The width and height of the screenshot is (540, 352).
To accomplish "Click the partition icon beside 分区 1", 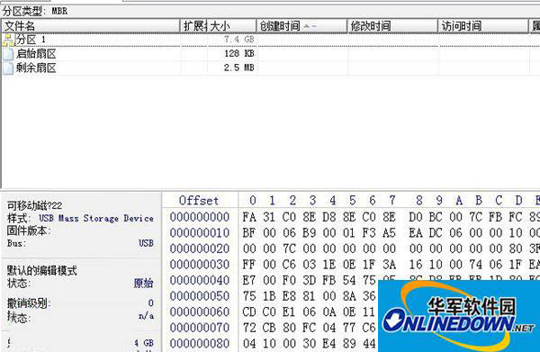I will point(9,40).
